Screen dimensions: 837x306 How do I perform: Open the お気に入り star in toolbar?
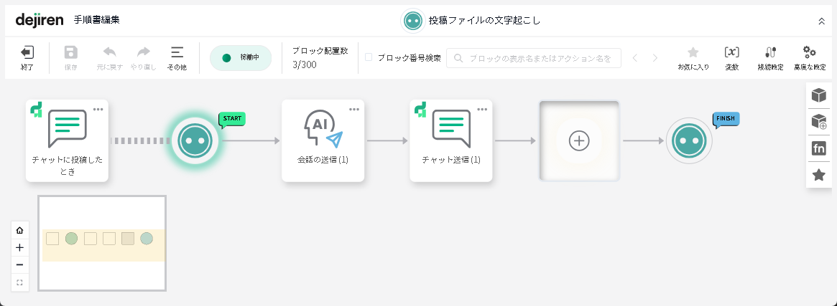click(693, 57)
